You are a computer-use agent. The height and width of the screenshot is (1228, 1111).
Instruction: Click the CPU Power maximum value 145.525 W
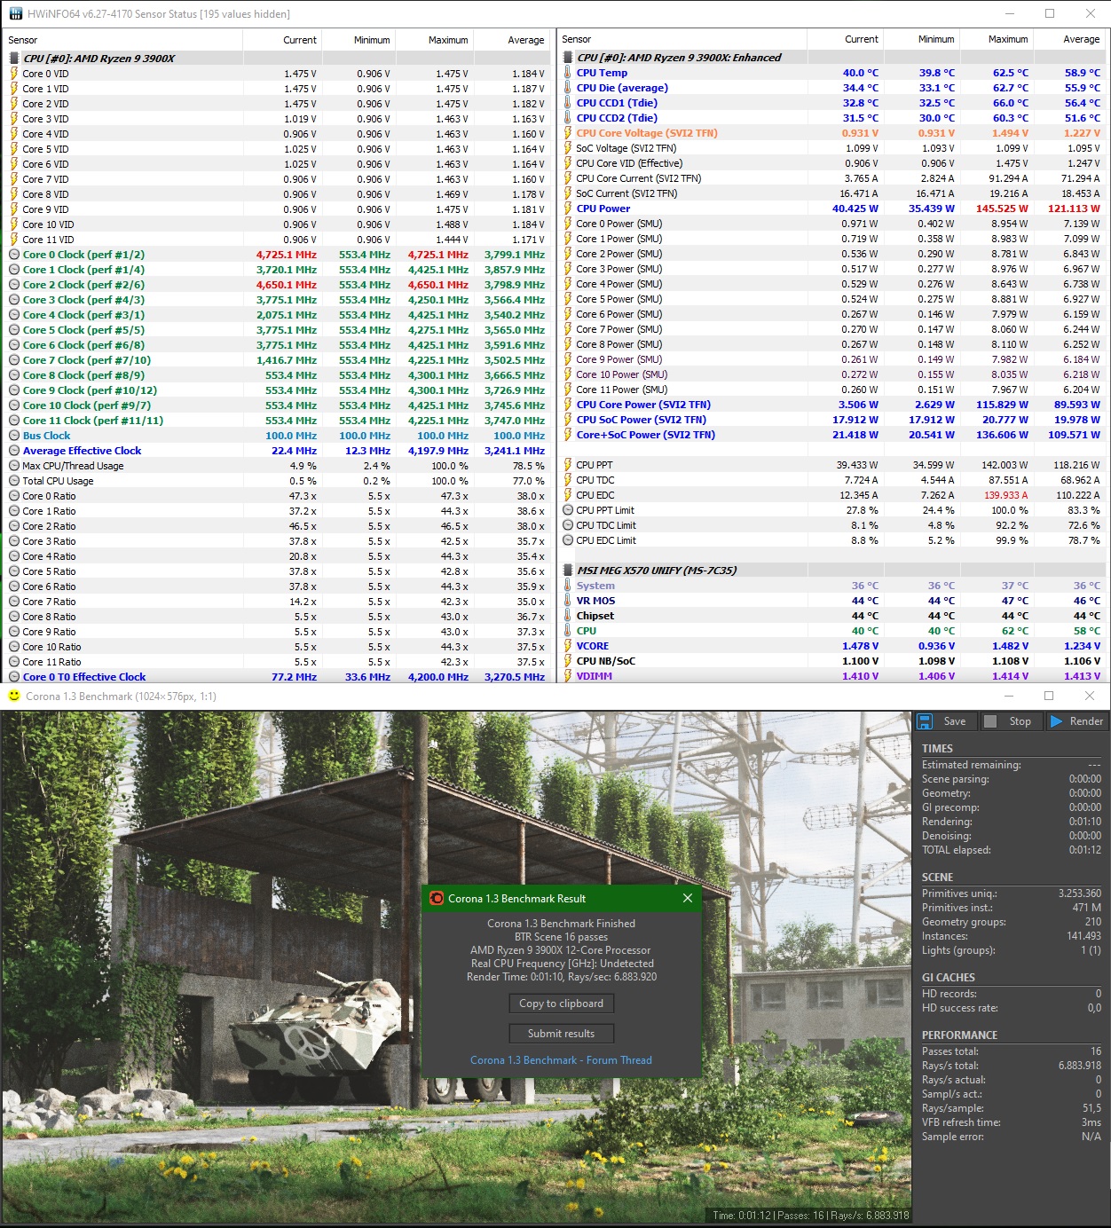point(1002,209)
